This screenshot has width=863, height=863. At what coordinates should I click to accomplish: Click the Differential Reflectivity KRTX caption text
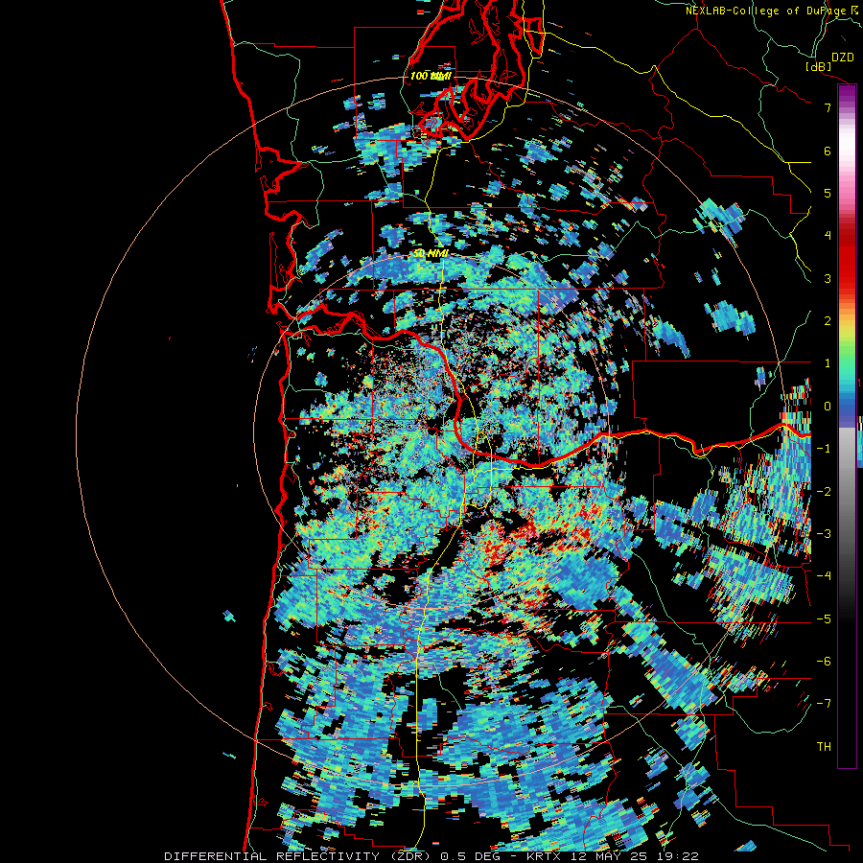(x=431, y=856)
